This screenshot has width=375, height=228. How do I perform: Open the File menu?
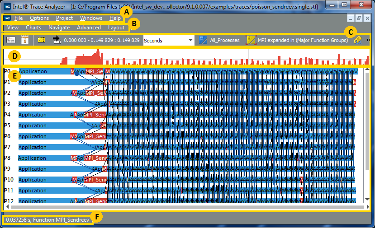19,19
